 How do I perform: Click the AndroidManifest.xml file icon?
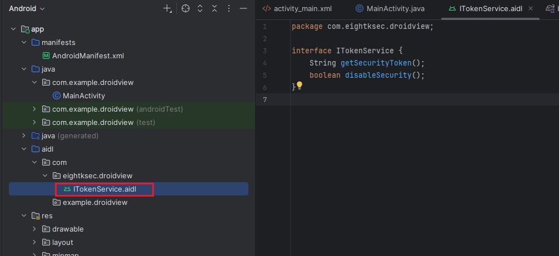(46, 56)
